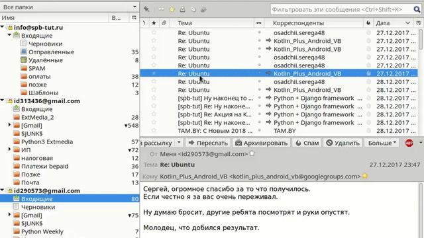This screenshot has width=424, height=238.
Task: Sort by the attachment column header
Action: (164, 23)
